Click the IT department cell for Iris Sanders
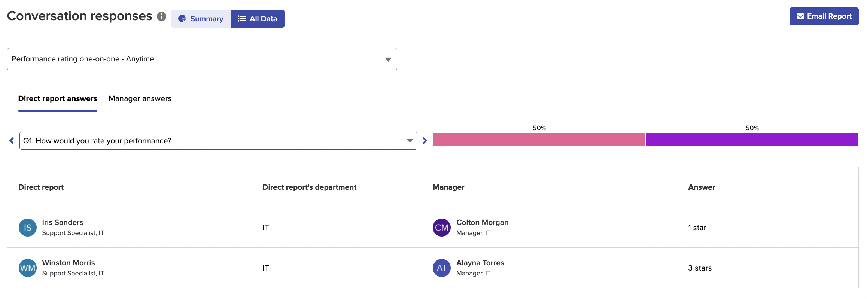The image size is (867, 299). click(x=265, y=228)
